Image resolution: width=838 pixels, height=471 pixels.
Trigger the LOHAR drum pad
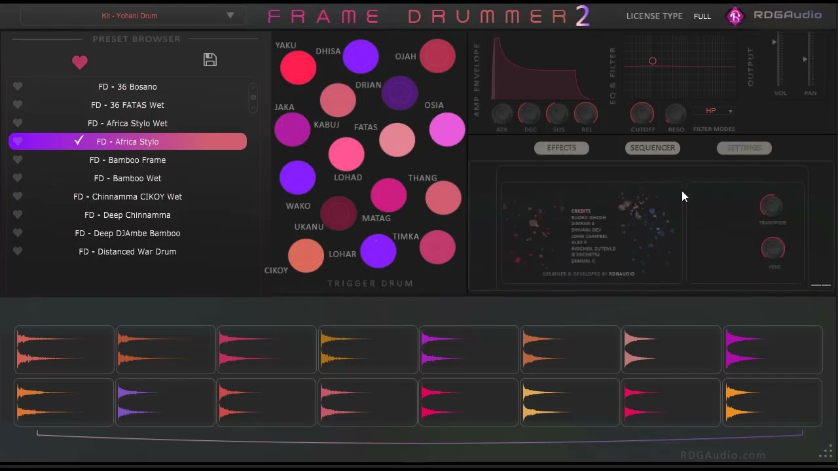(x=378, y=251)
